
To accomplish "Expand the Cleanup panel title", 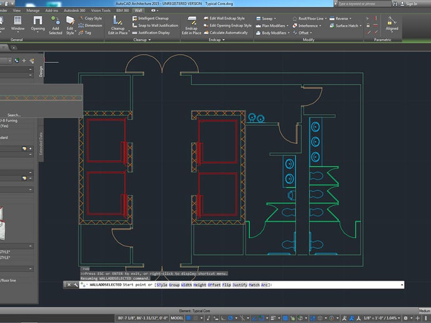I will 142,40.
